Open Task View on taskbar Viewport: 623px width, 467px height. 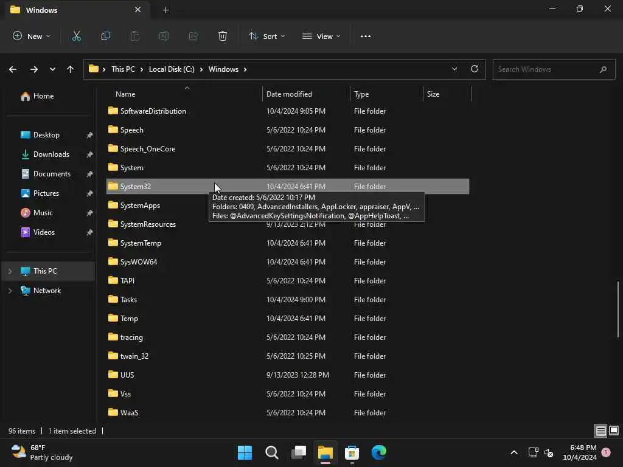298,452
